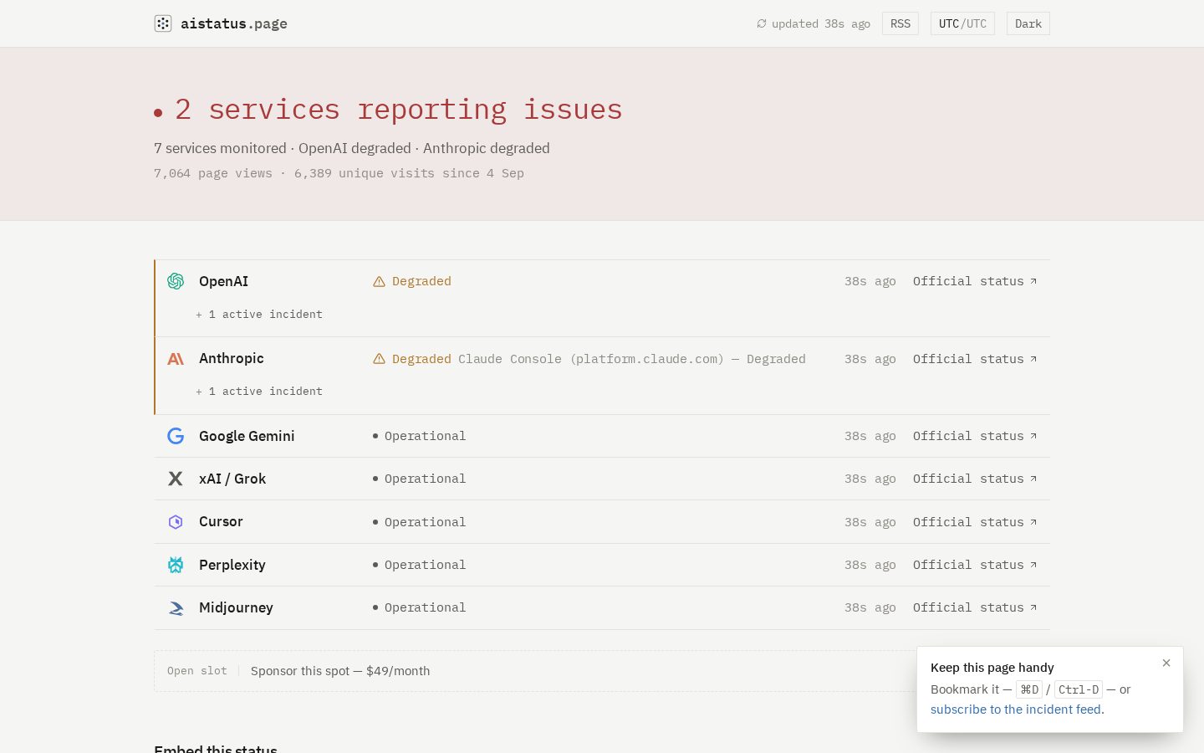
Task: Close the Keep this page handy popup
Action: pos(1166,663)
